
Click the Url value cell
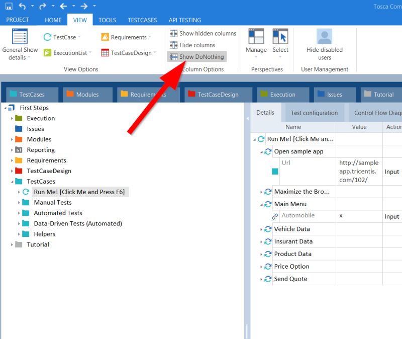point(359,171)
